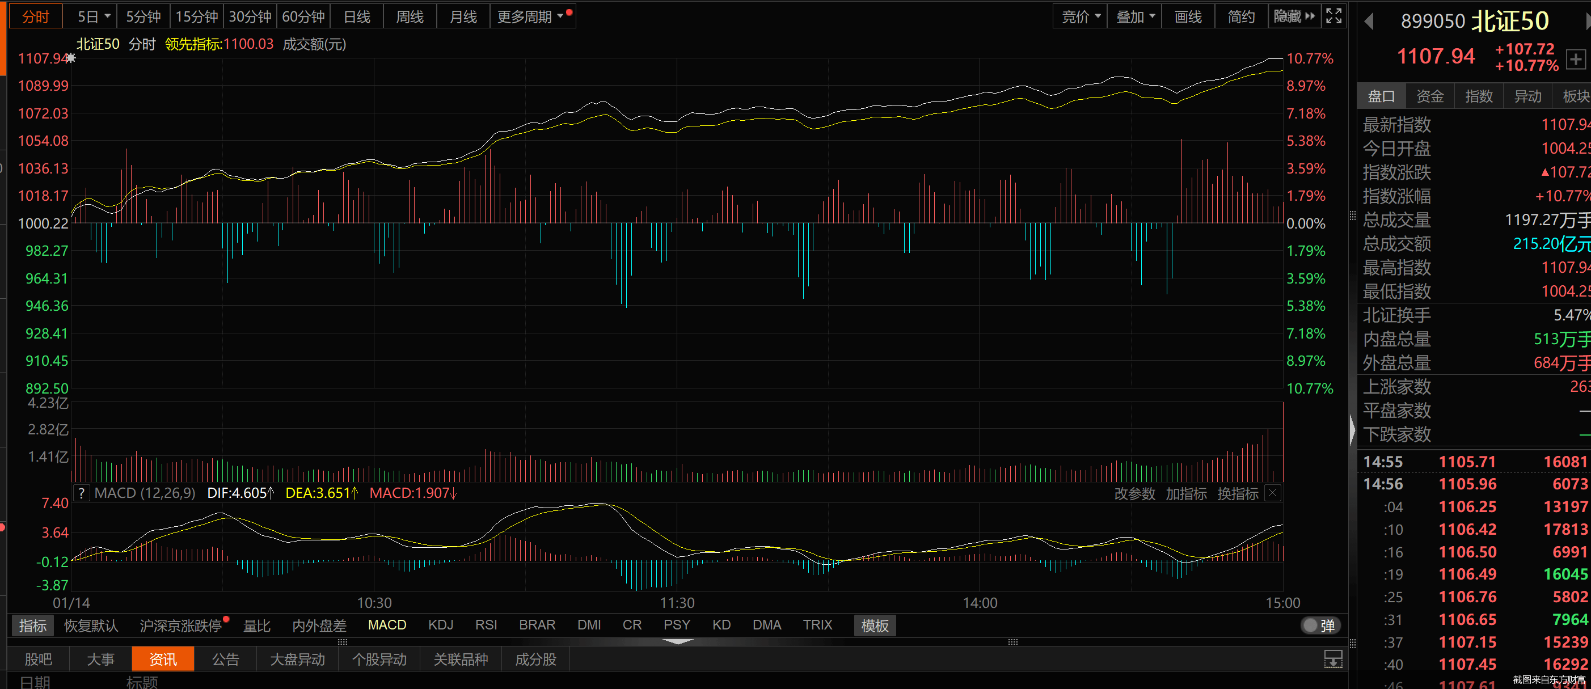
Task: Click the 领先指标:1100.03 label
Action: click(220, 44)
